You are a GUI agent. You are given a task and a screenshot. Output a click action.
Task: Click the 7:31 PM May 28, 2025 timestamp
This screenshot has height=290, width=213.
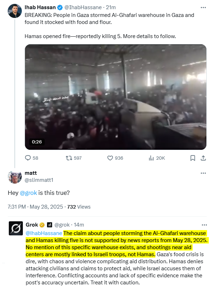(35, 206)
